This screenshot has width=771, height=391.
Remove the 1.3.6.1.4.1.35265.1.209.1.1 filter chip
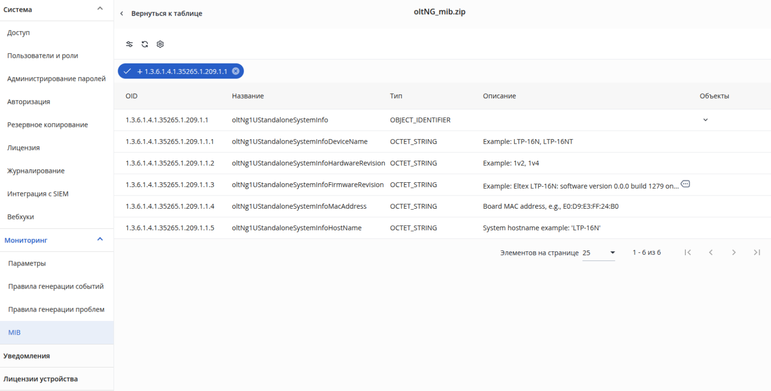point(236,71)
